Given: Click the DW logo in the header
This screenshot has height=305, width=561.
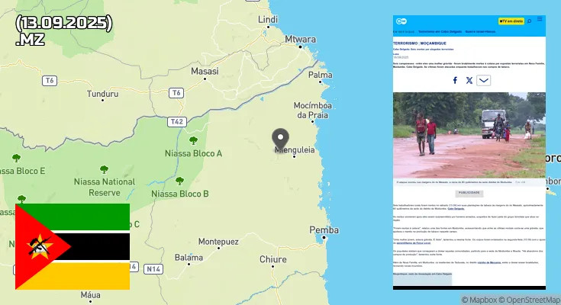Looking at the screenshot, I should click(x=400, y=21).
